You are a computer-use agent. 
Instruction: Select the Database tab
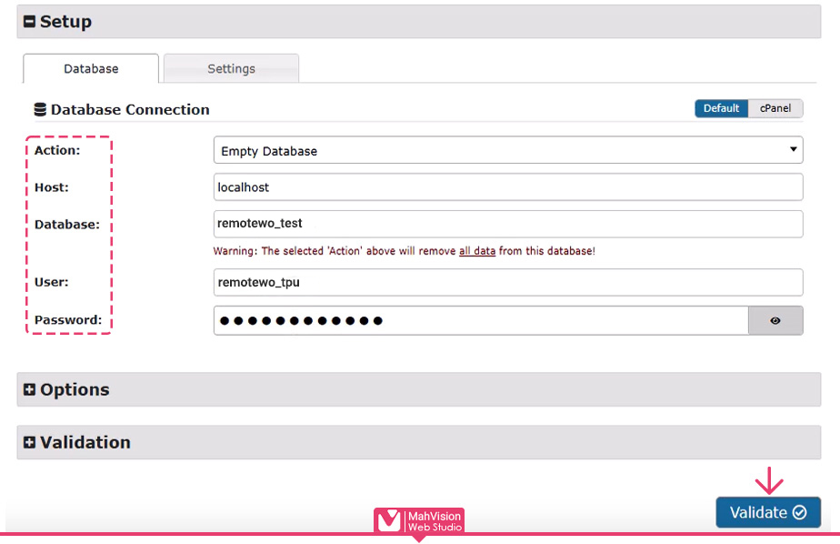pos(91,68)
